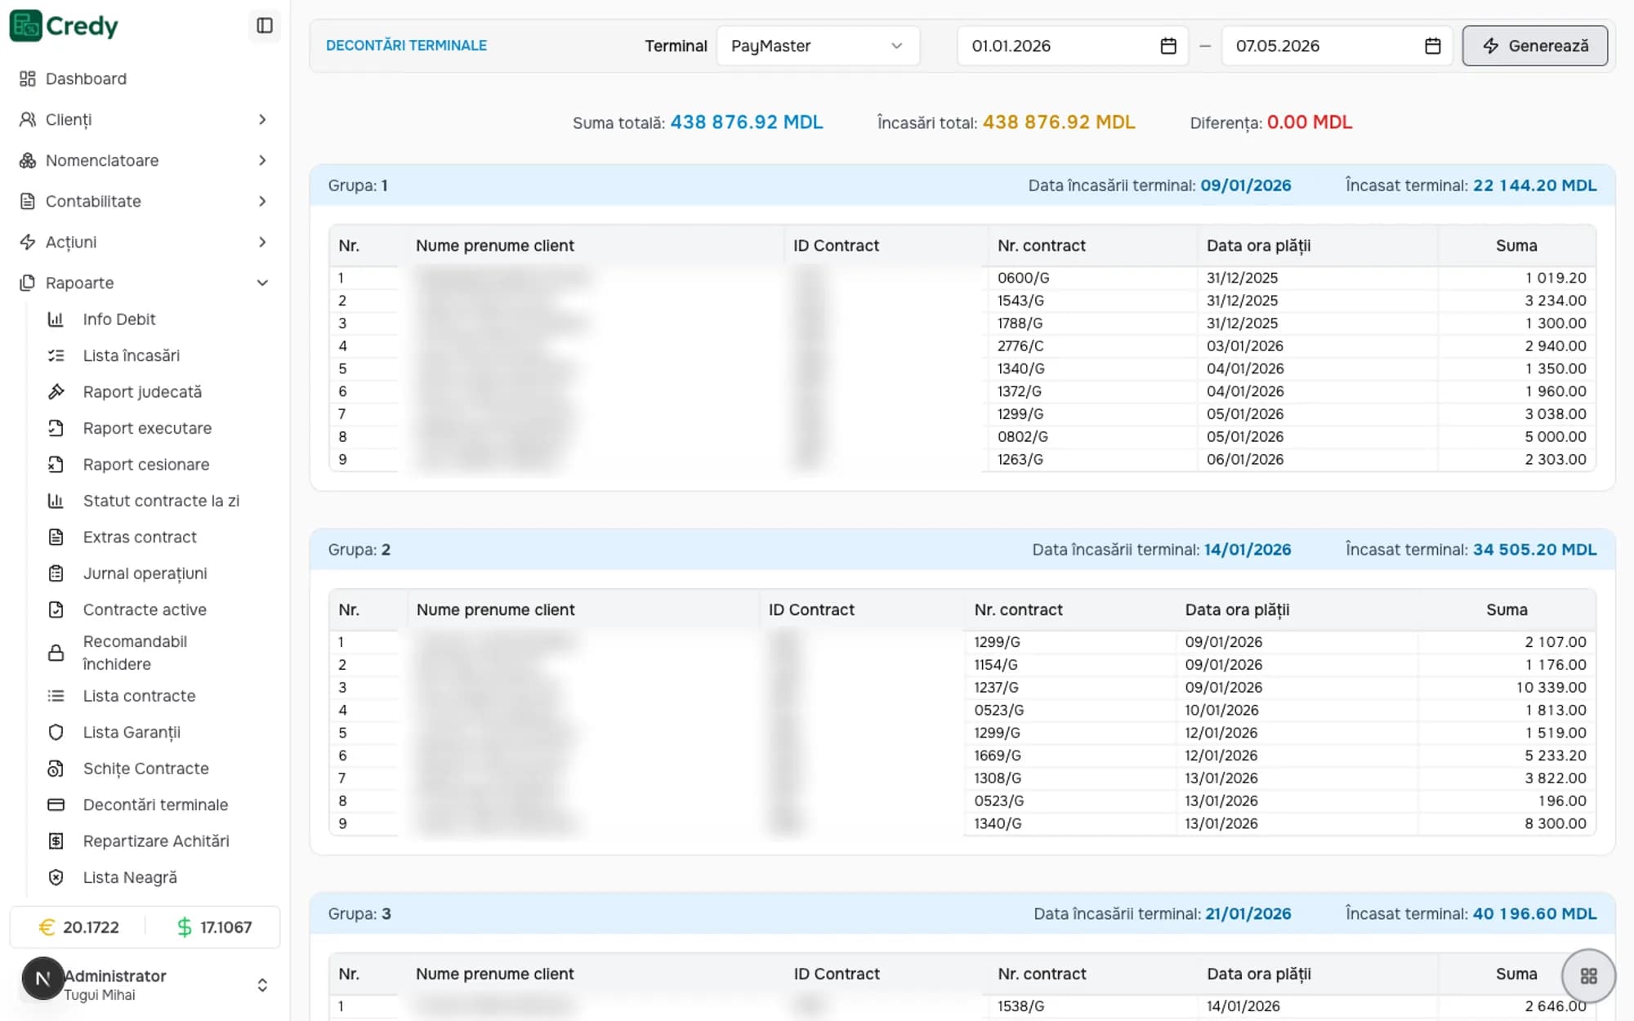
Task: Click the Decontări terminale card icon
Action: 56,805
